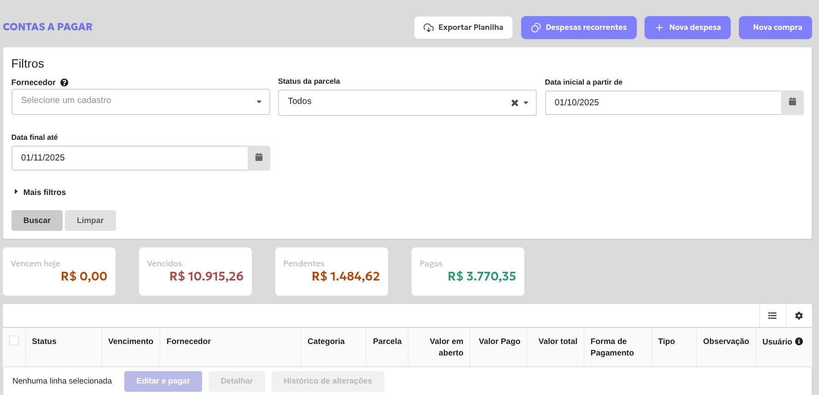Click the Usuário column info icon
819x395 pixels.
pos(799,341)
